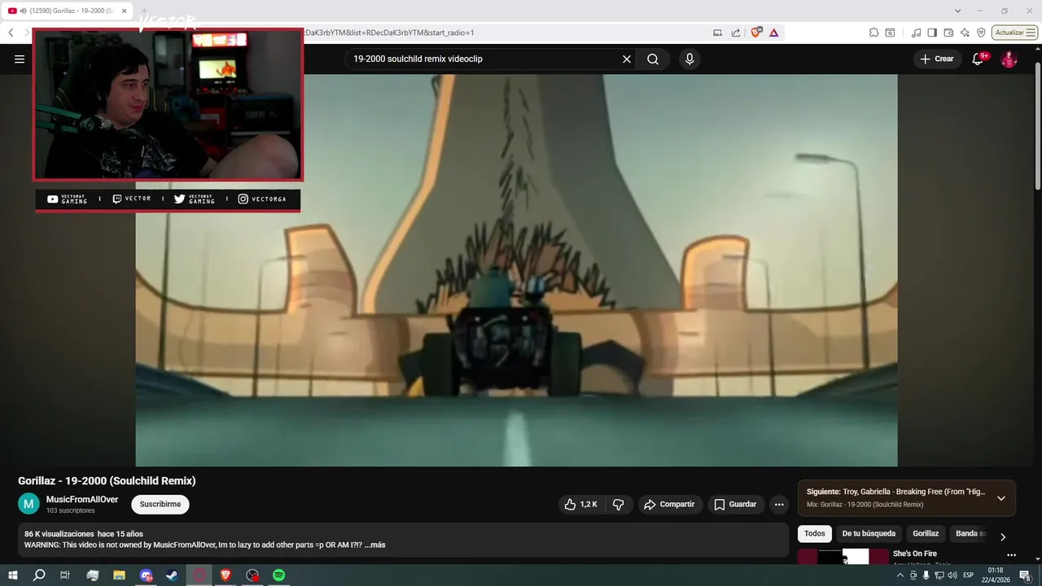The height and width of the screenshot is (586, 1042).
Task: Select the De tu búsqueda chip
Action: coord(869,534)
